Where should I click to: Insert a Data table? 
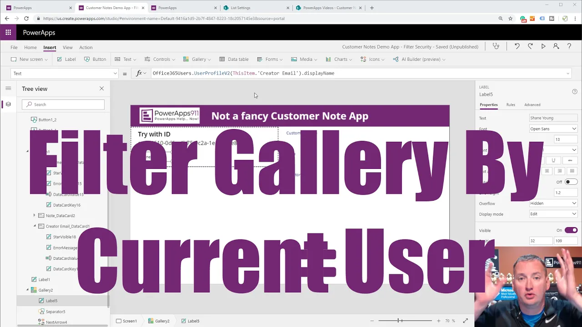[234, 59]
